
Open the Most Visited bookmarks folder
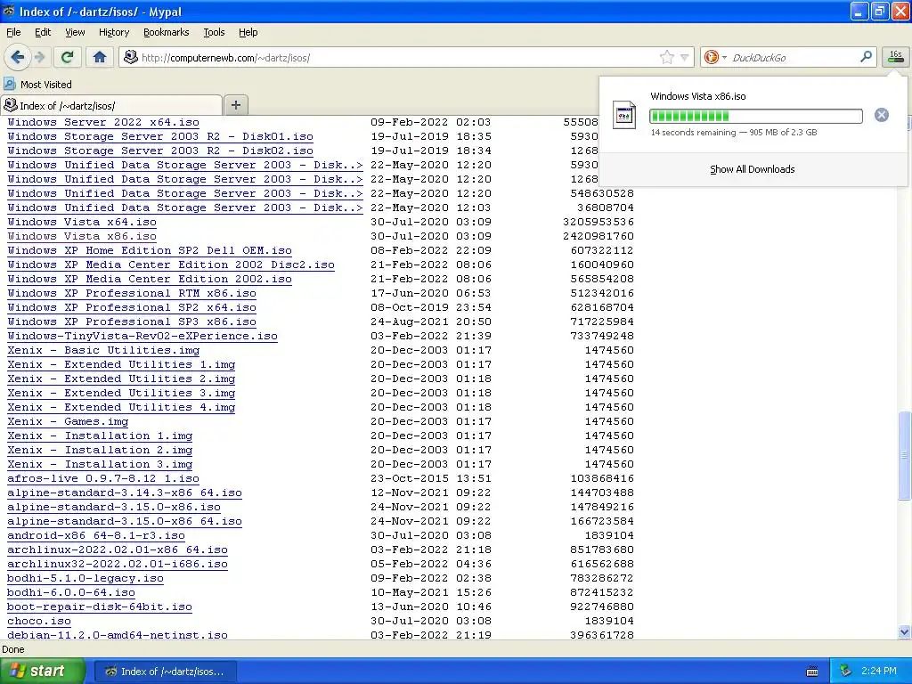pos(37,85)
